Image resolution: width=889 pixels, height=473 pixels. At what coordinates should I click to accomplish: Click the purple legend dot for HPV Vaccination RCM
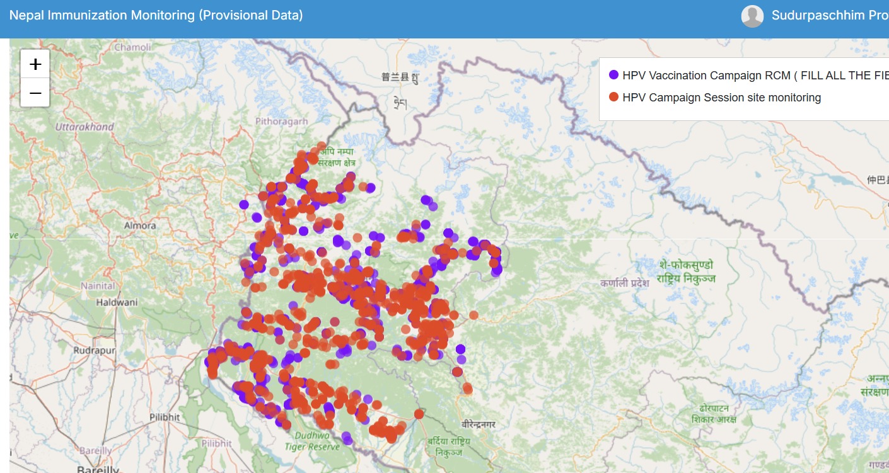[x=613, y=75]
